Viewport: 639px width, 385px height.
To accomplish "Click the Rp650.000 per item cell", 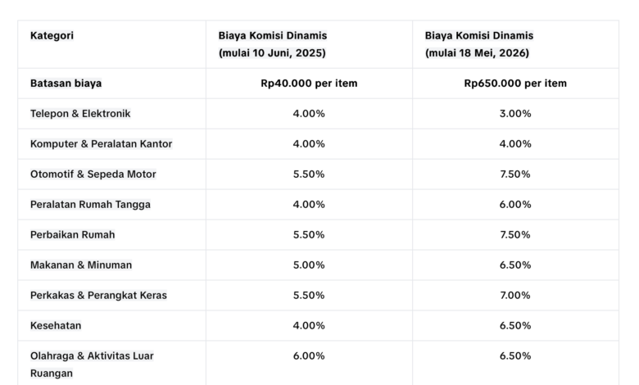I will (515, 83).
